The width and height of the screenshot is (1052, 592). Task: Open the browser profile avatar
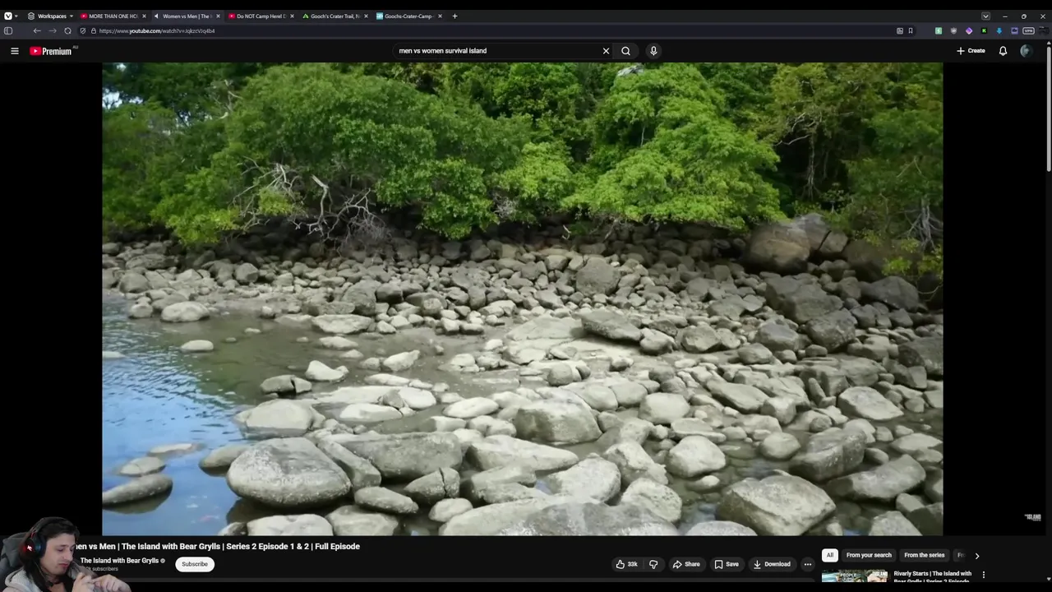[1044, 31]
